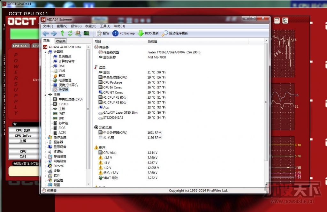Screen dimensions: 327x212
Task: Open the 工具(T) menu
Action: (105, 26)
